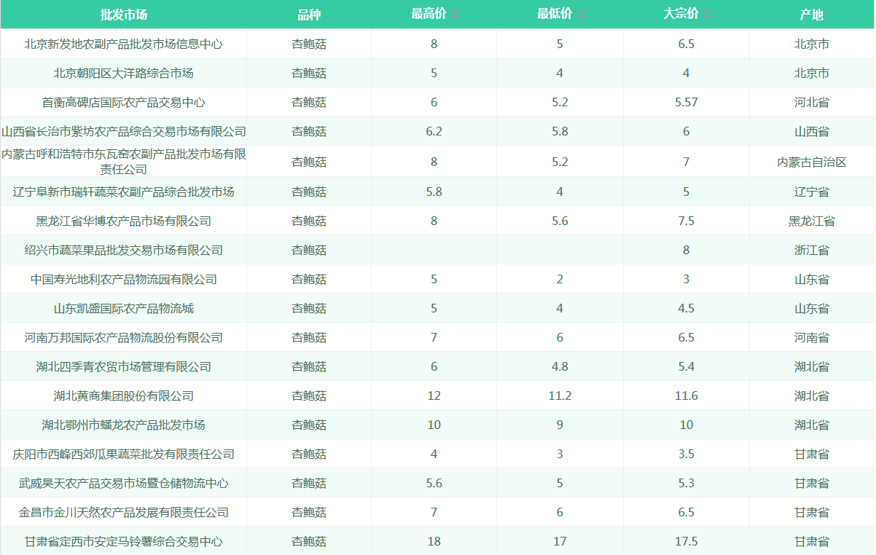Click the 17.5 bulk price cell

[686, 541]
